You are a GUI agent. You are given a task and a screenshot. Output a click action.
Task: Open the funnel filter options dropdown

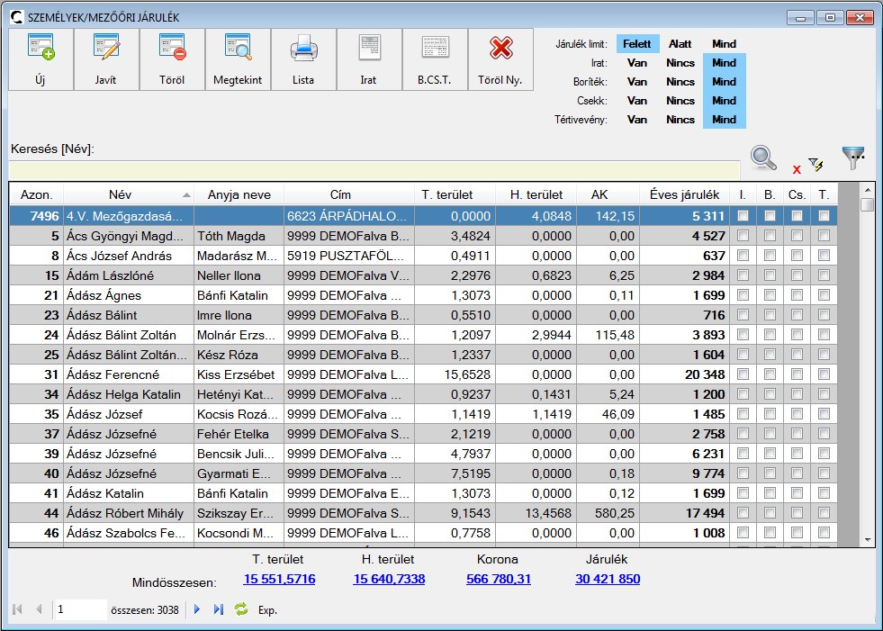tap(853, 158)
